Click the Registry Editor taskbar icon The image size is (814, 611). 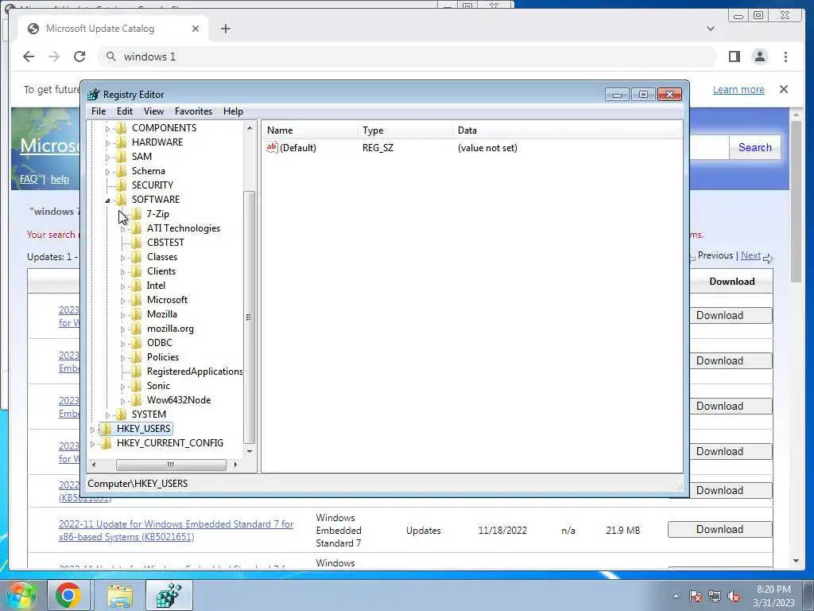click(x=169, y=595)
